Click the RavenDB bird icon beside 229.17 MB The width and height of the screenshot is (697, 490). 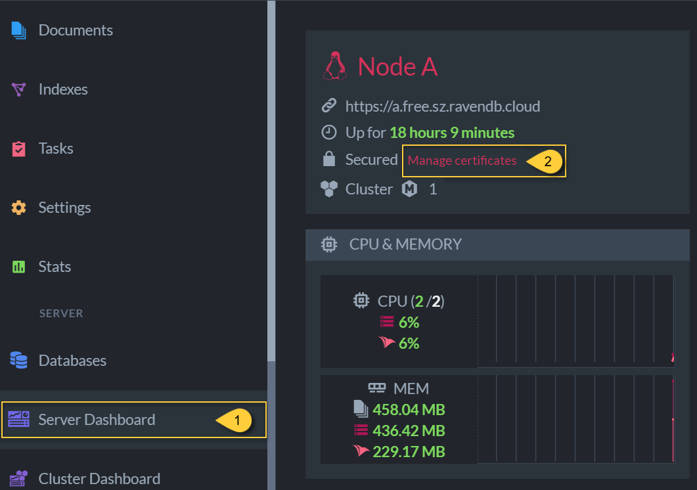[361, 451]
